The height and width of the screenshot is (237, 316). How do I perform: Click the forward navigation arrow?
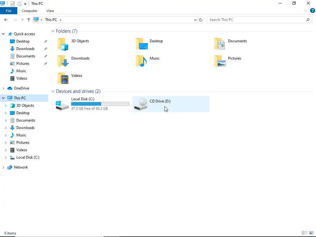pyautogui.click(x=15, y=20)
